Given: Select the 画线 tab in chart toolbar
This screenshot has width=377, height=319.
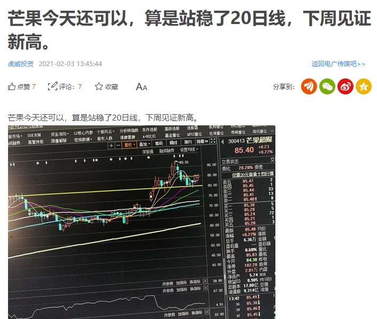Looking at the screenshot, I should tap(173, 143).
